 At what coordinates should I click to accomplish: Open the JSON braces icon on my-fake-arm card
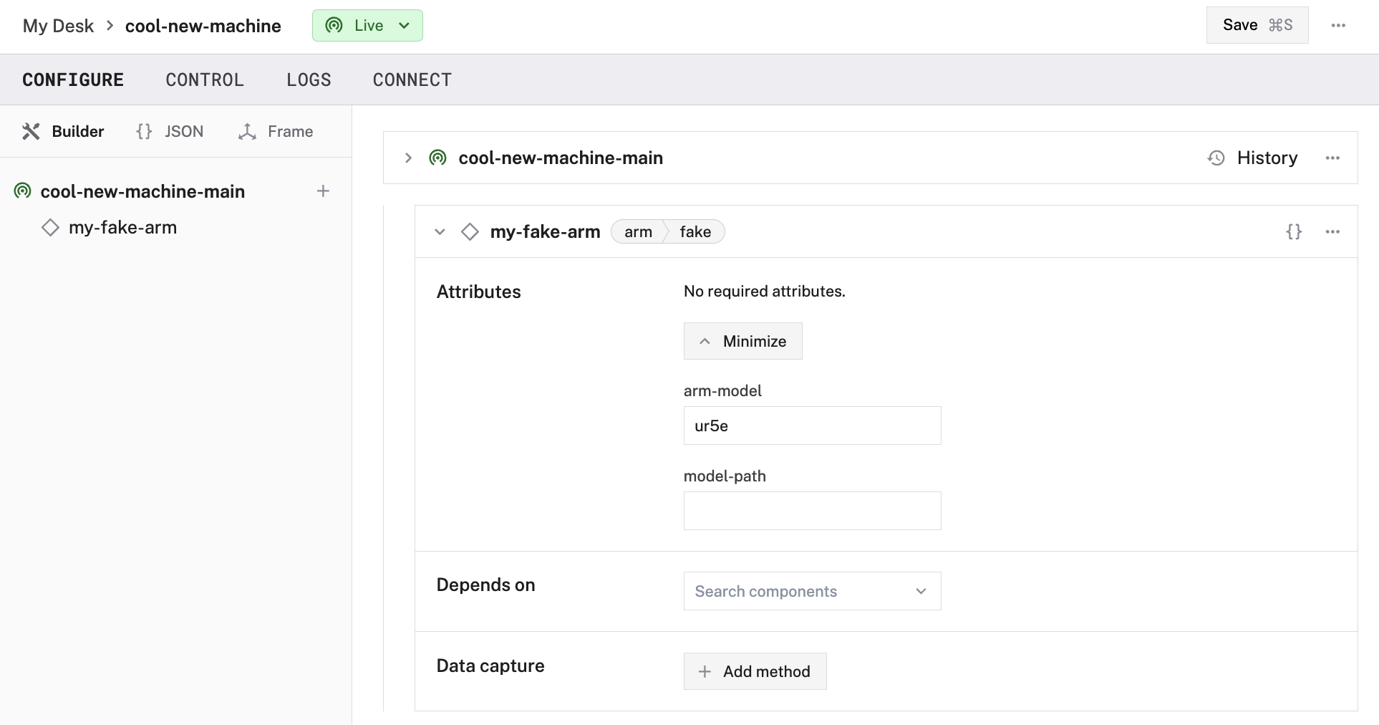(1294, 231)
